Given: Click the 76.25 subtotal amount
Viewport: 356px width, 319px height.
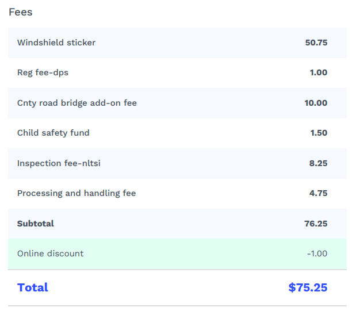Looking at the screenshot, I should [x=316, y=224].
